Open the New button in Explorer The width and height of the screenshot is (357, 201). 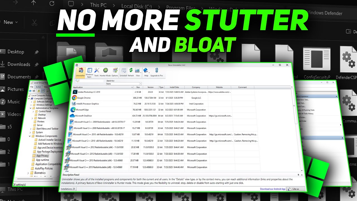(11, 22)
